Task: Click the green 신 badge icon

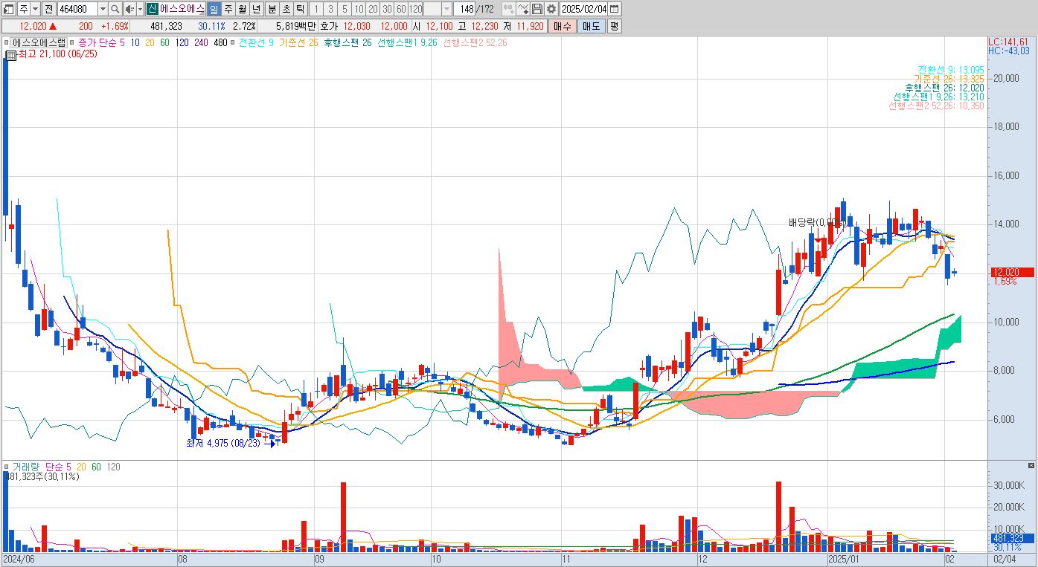Action: (152, 9)
